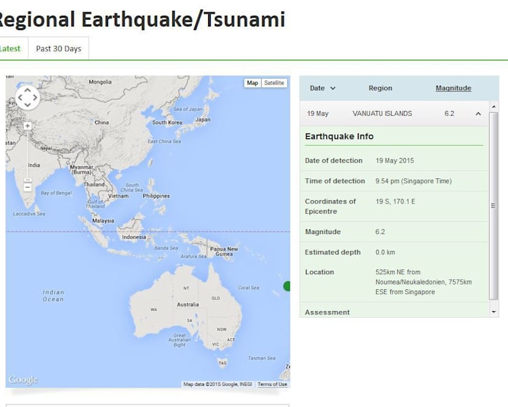The height and width of the screenshot is (407, 508).
Task: Pan the map right with the right arrow
Action: (x=35, y=97)
